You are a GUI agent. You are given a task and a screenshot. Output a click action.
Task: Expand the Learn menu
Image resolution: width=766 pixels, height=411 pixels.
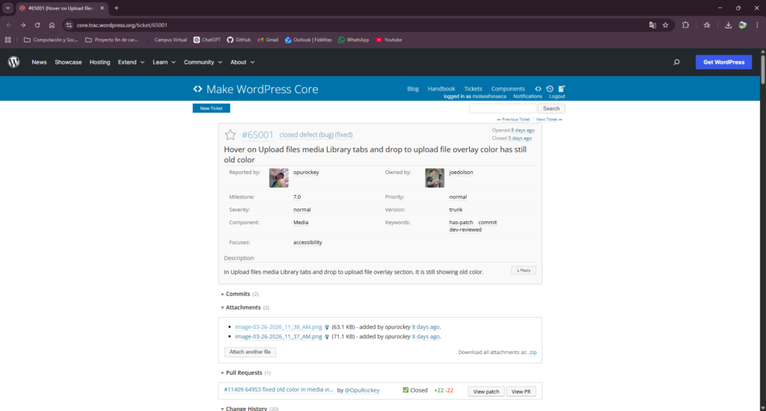point(164,62)
